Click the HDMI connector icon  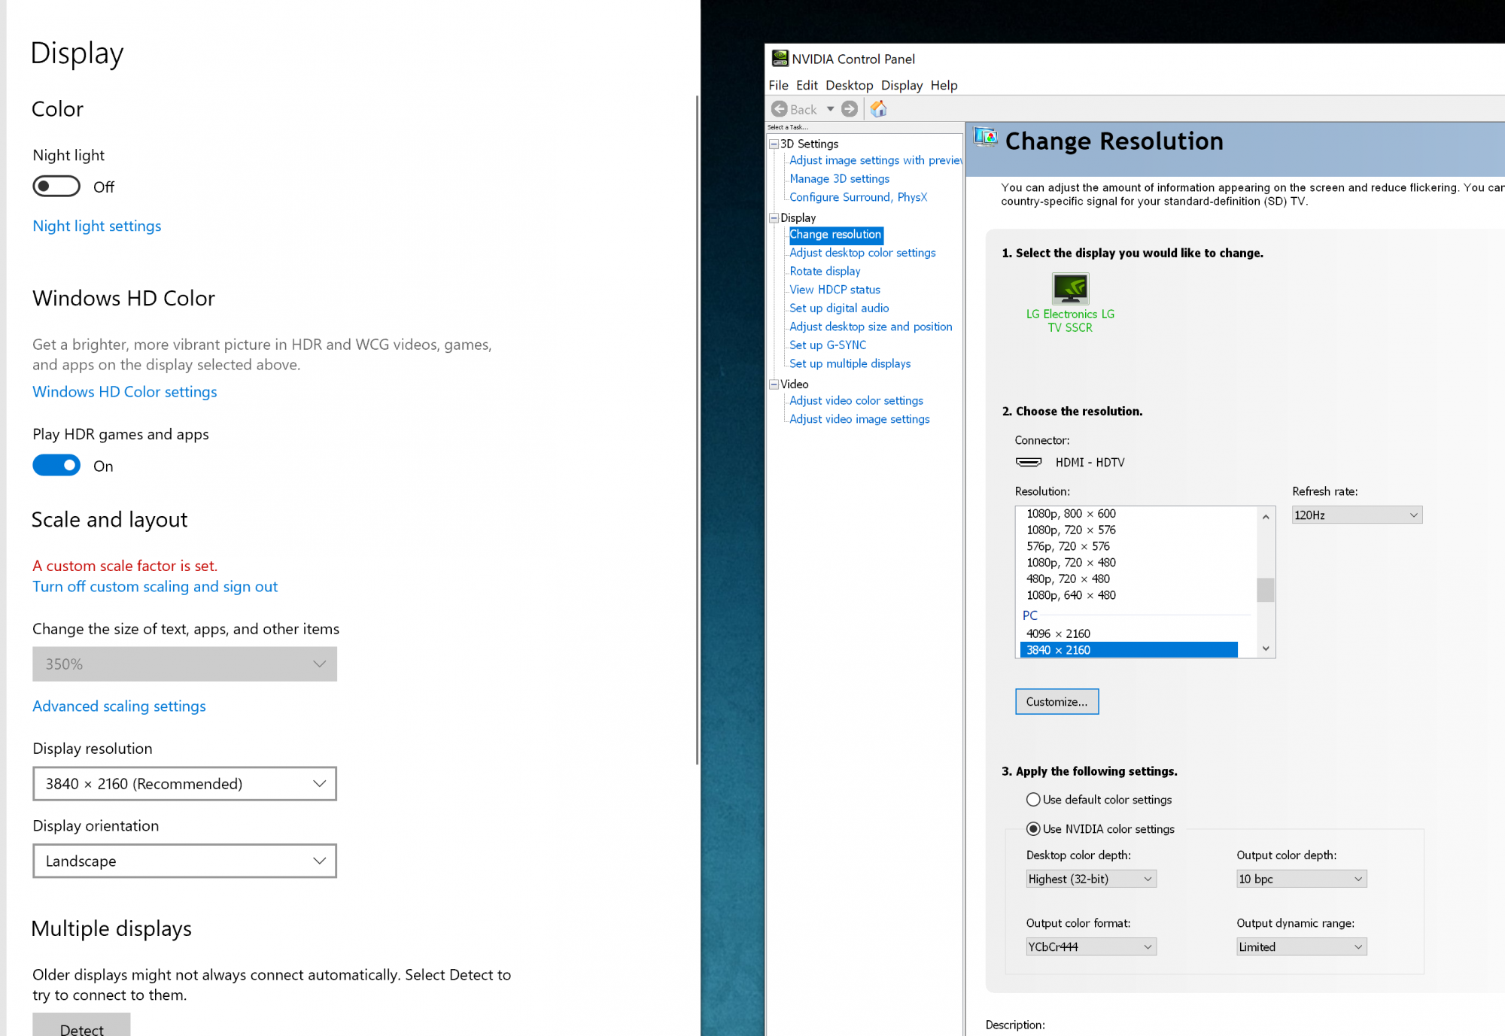pyautogui.click(x=1029, y=462)
